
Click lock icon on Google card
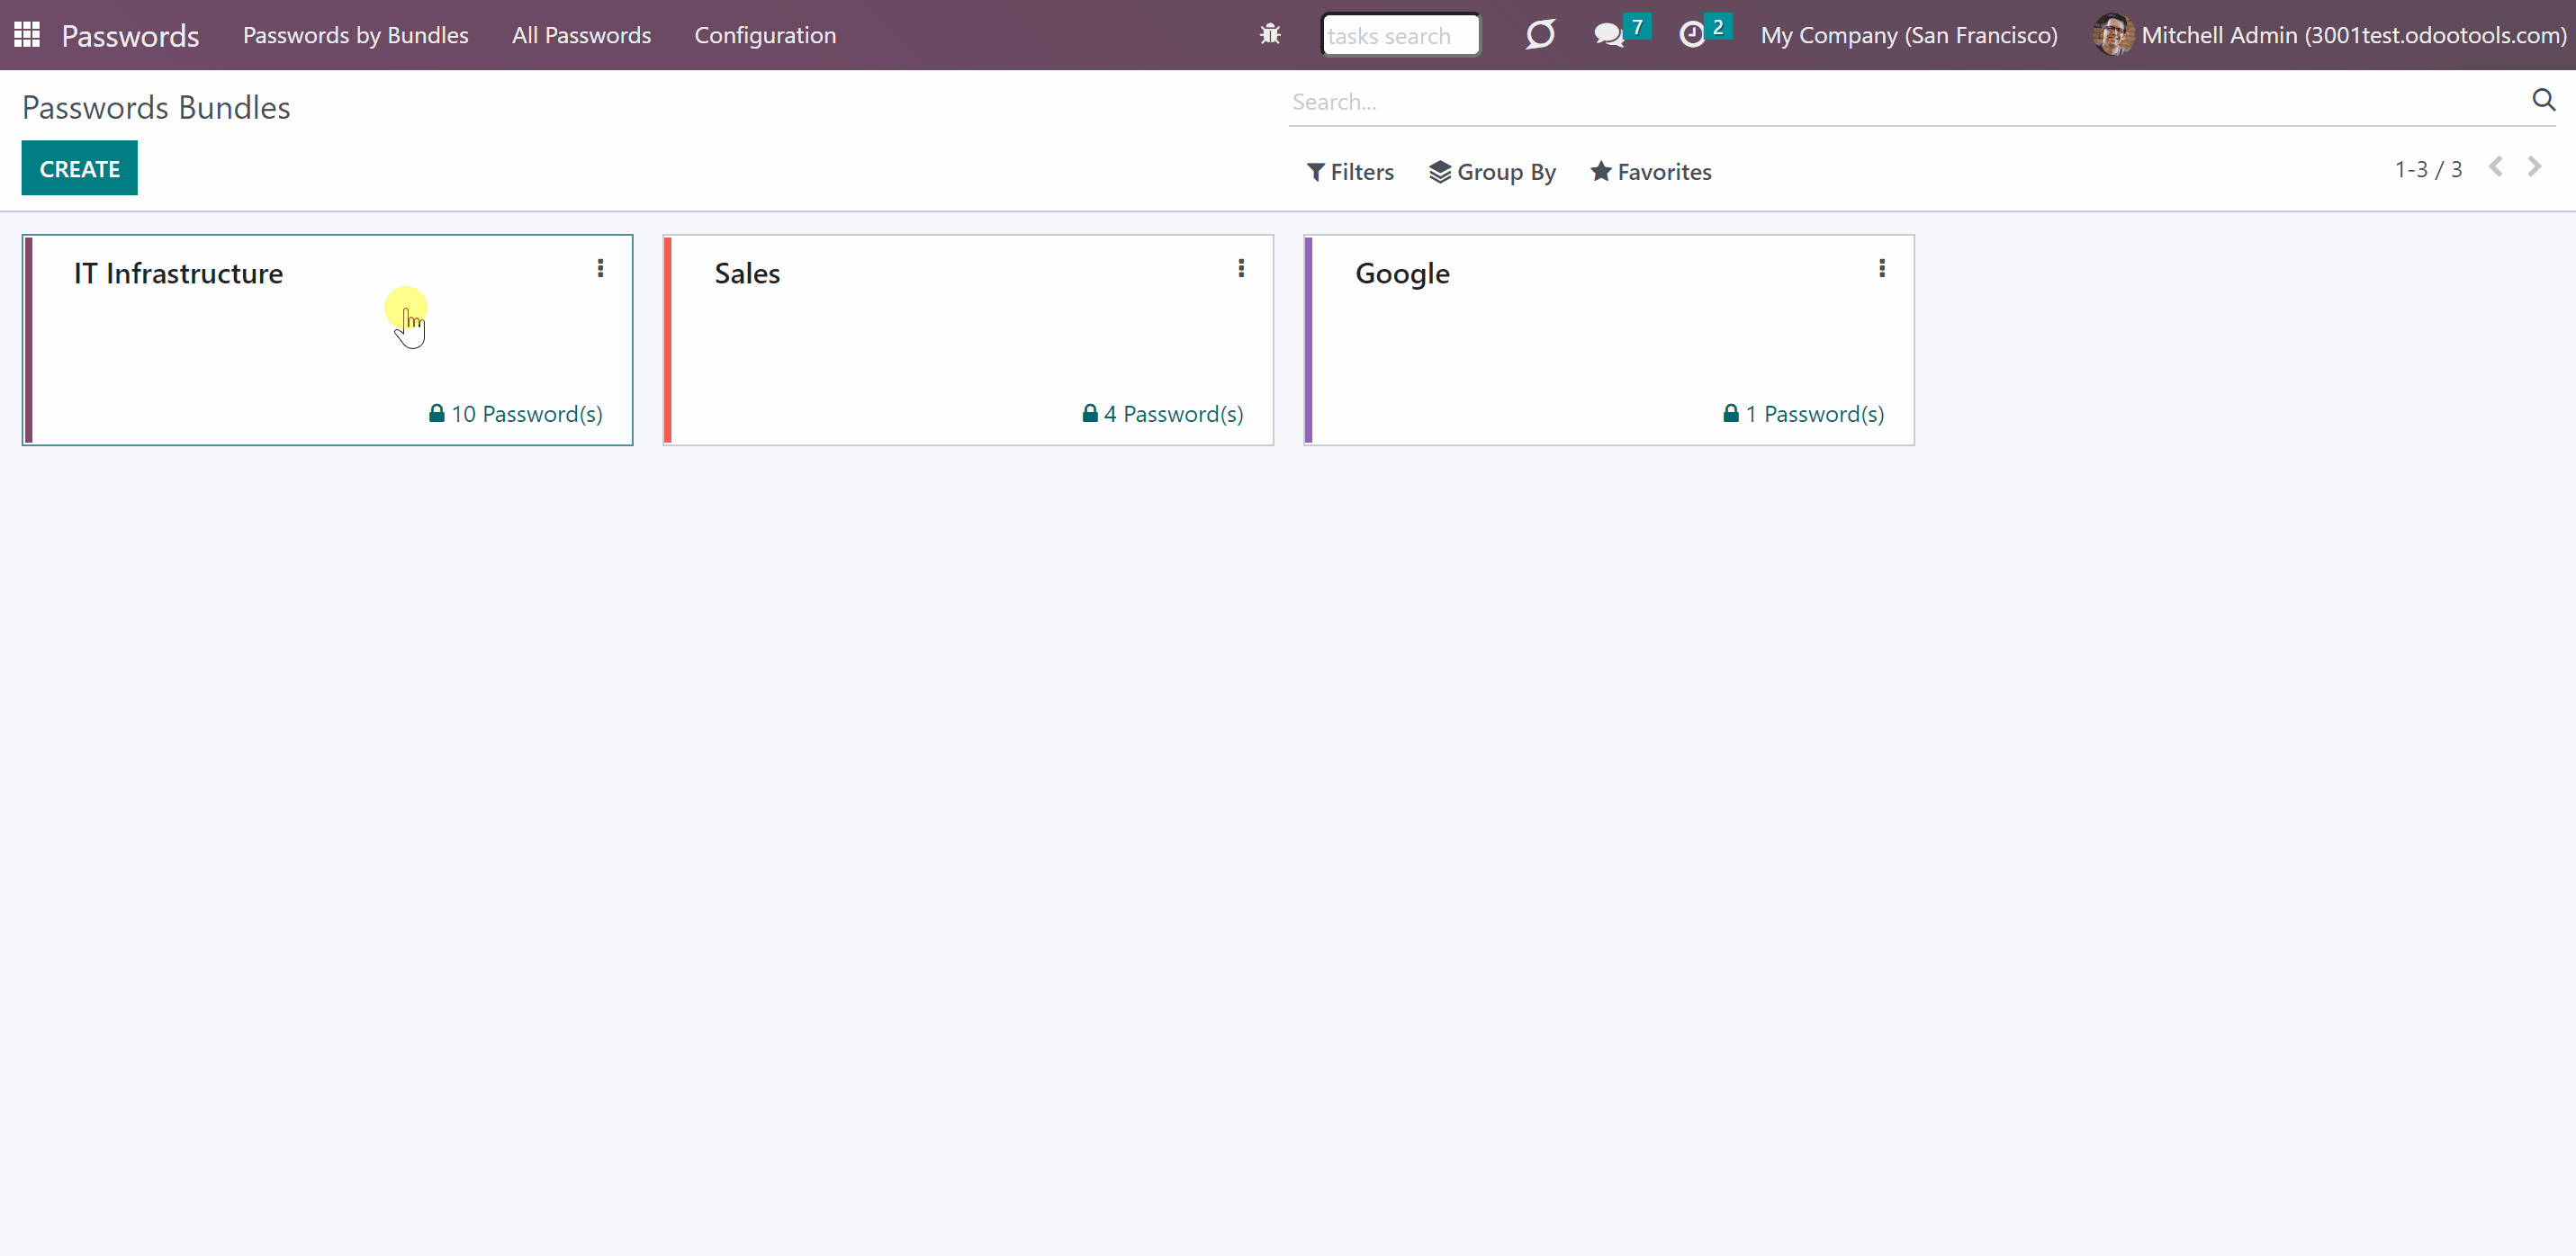tap(1731, 413)
